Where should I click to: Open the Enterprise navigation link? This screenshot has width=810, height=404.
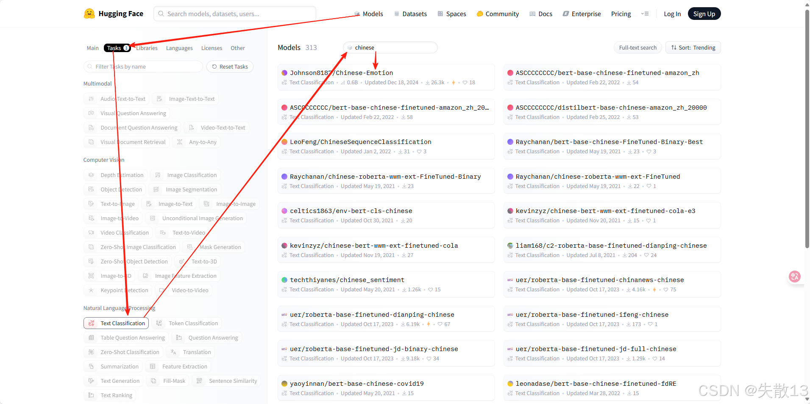click(x=582, y=14)
